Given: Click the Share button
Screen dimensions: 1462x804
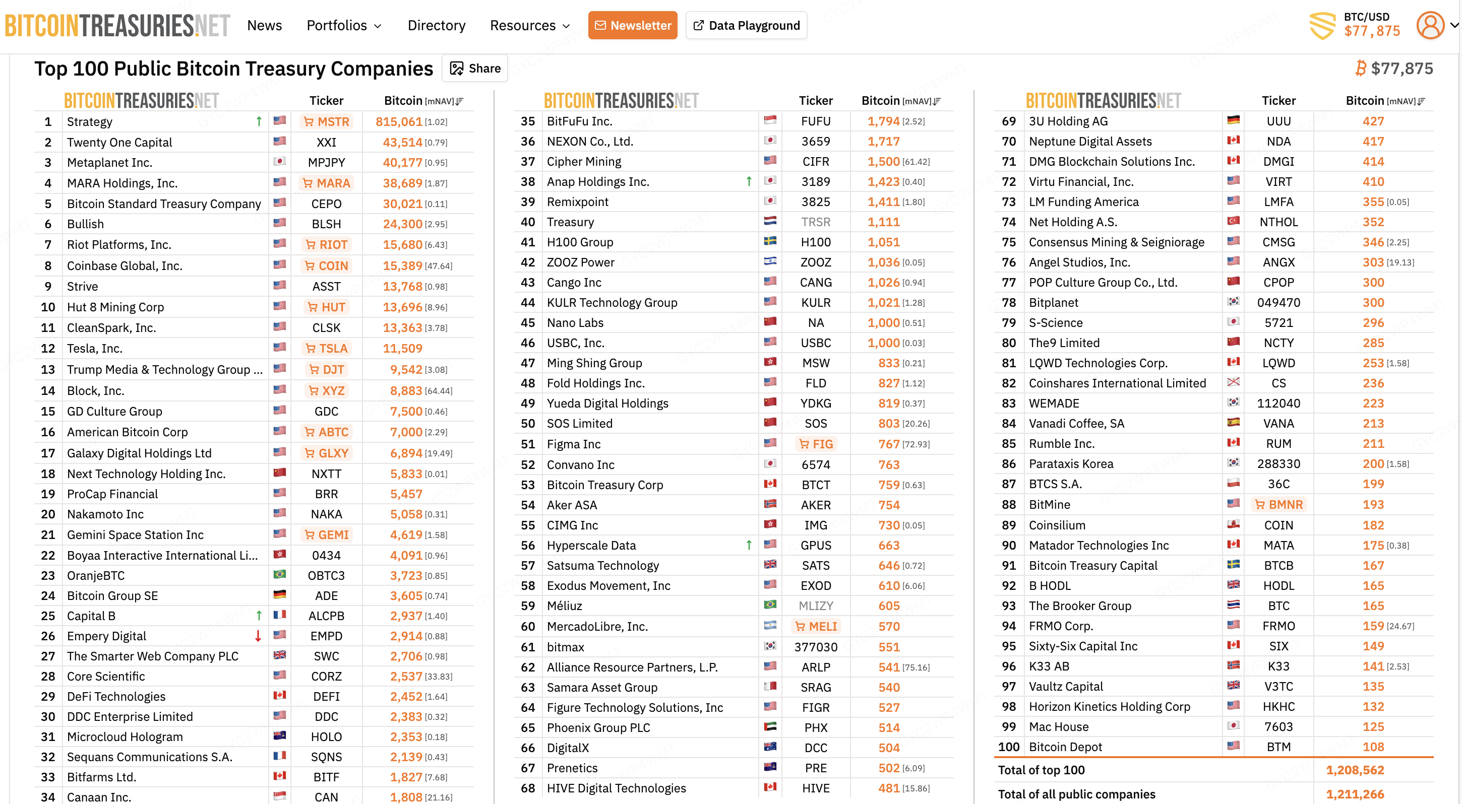Looking at the screenshot, I should tap(475, 68).
